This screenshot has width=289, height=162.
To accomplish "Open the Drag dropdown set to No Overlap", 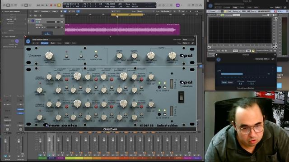I will click(x=165, y=11).
